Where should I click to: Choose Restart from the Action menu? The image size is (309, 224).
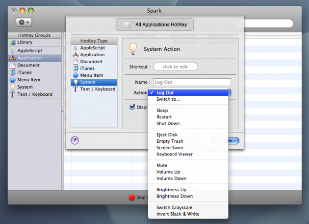[x=188, y=117]
